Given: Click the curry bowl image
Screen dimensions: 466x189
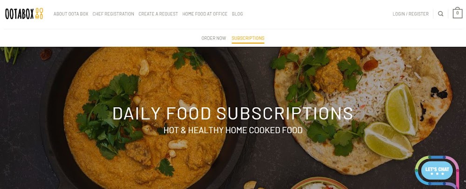Looking at the screenshot, I should tap(145, 118).
